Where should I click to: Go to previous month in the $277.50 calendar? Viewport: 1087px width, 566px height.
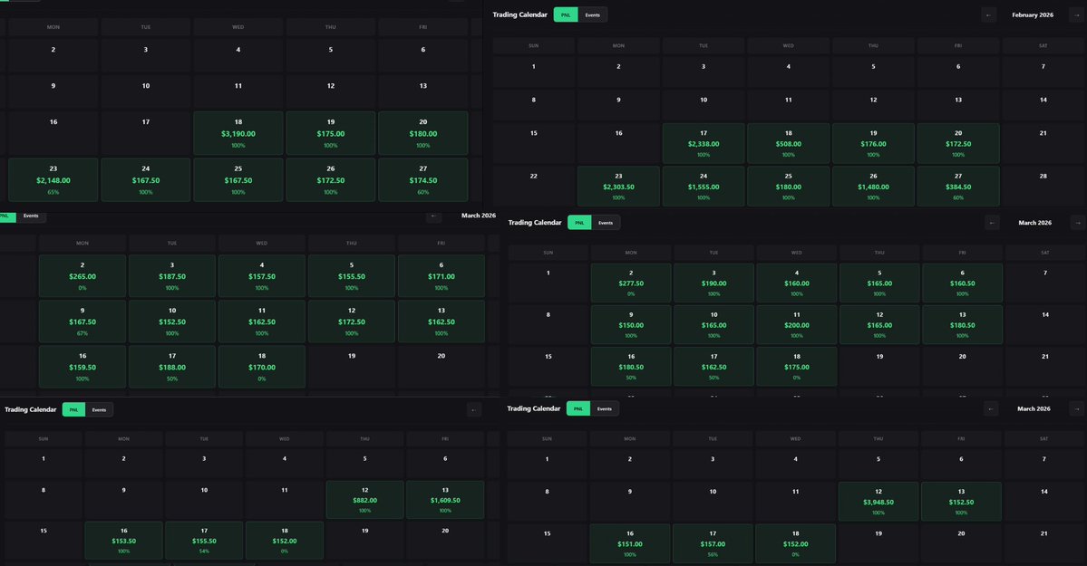[x=992, y=223]
